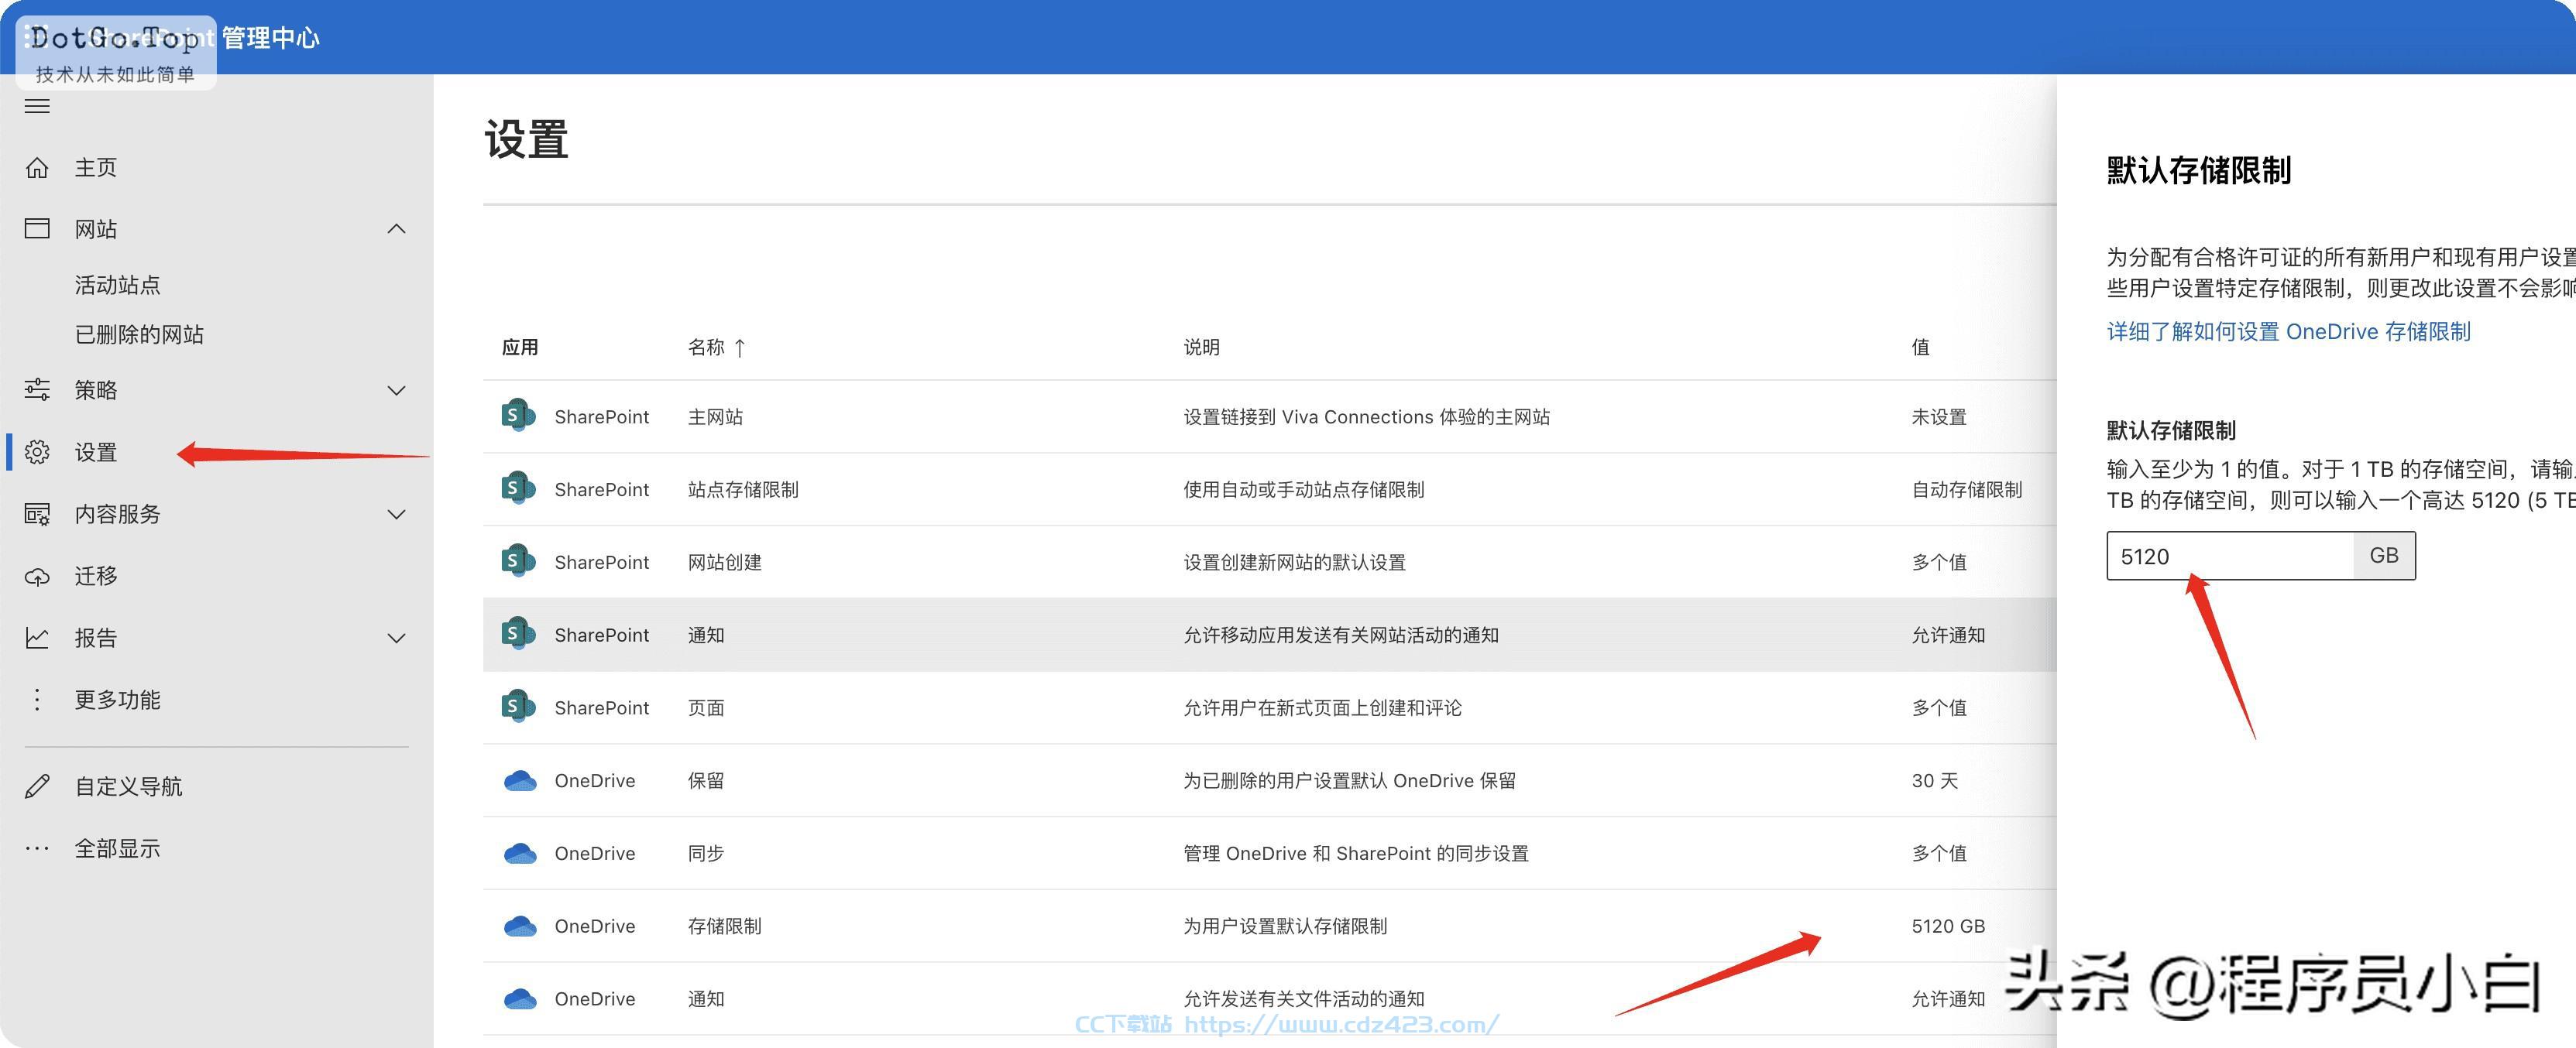Click OneDrive cloud icon in the last 通知 row
Image resolution: width=2576 pixels, height=1048 pixels.
[520, 999]
